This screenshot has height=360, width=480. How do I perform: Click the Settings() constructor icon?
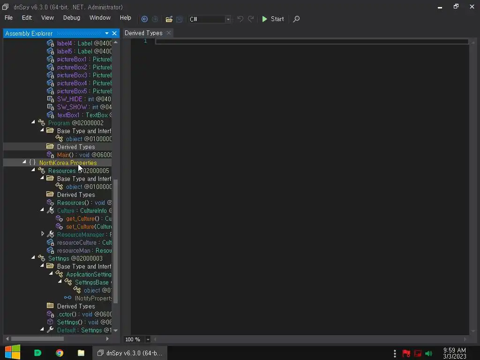[x=50, y=322]
